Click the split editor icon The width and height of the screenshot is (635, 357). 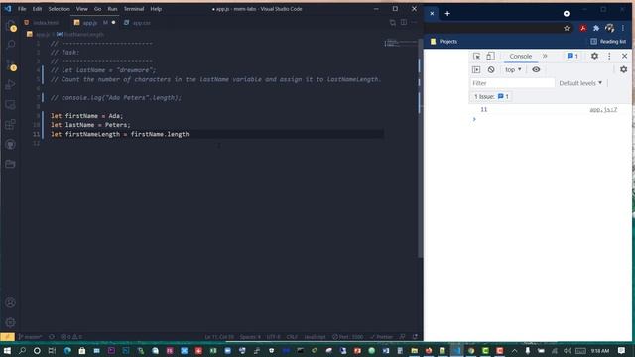[x=404, y=22]
